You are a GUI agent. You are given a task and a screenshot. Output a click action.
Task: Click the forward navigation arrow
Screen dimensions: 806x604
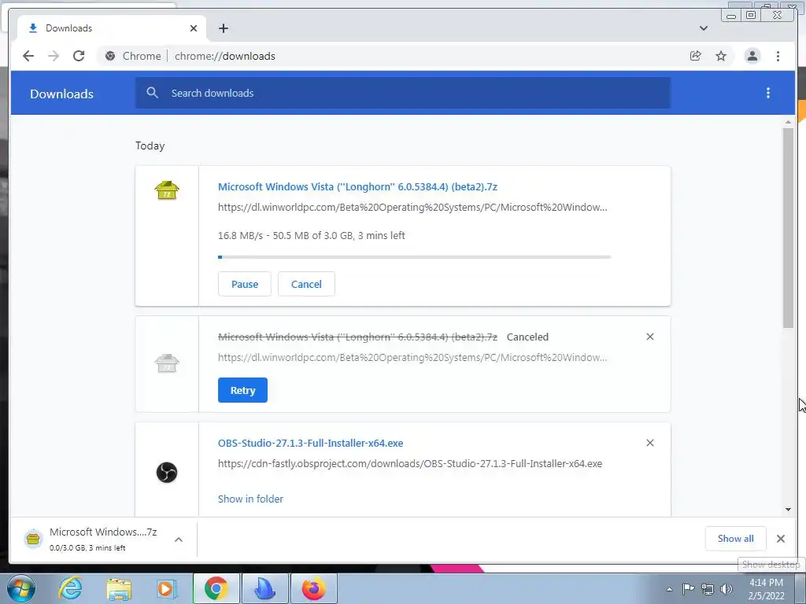tap(54, 56)
